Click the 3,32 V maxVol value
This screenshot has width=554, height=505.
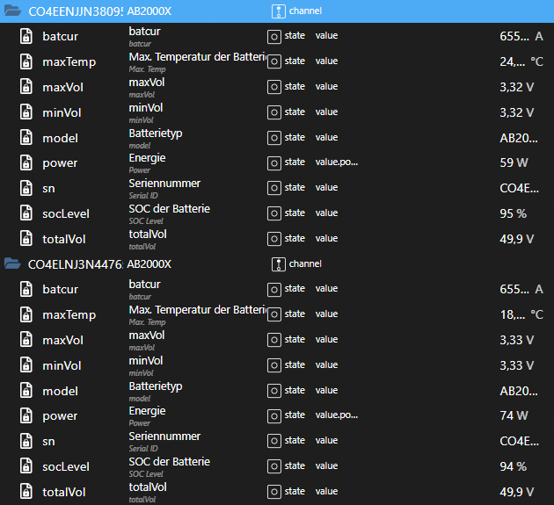pos(516,87)
